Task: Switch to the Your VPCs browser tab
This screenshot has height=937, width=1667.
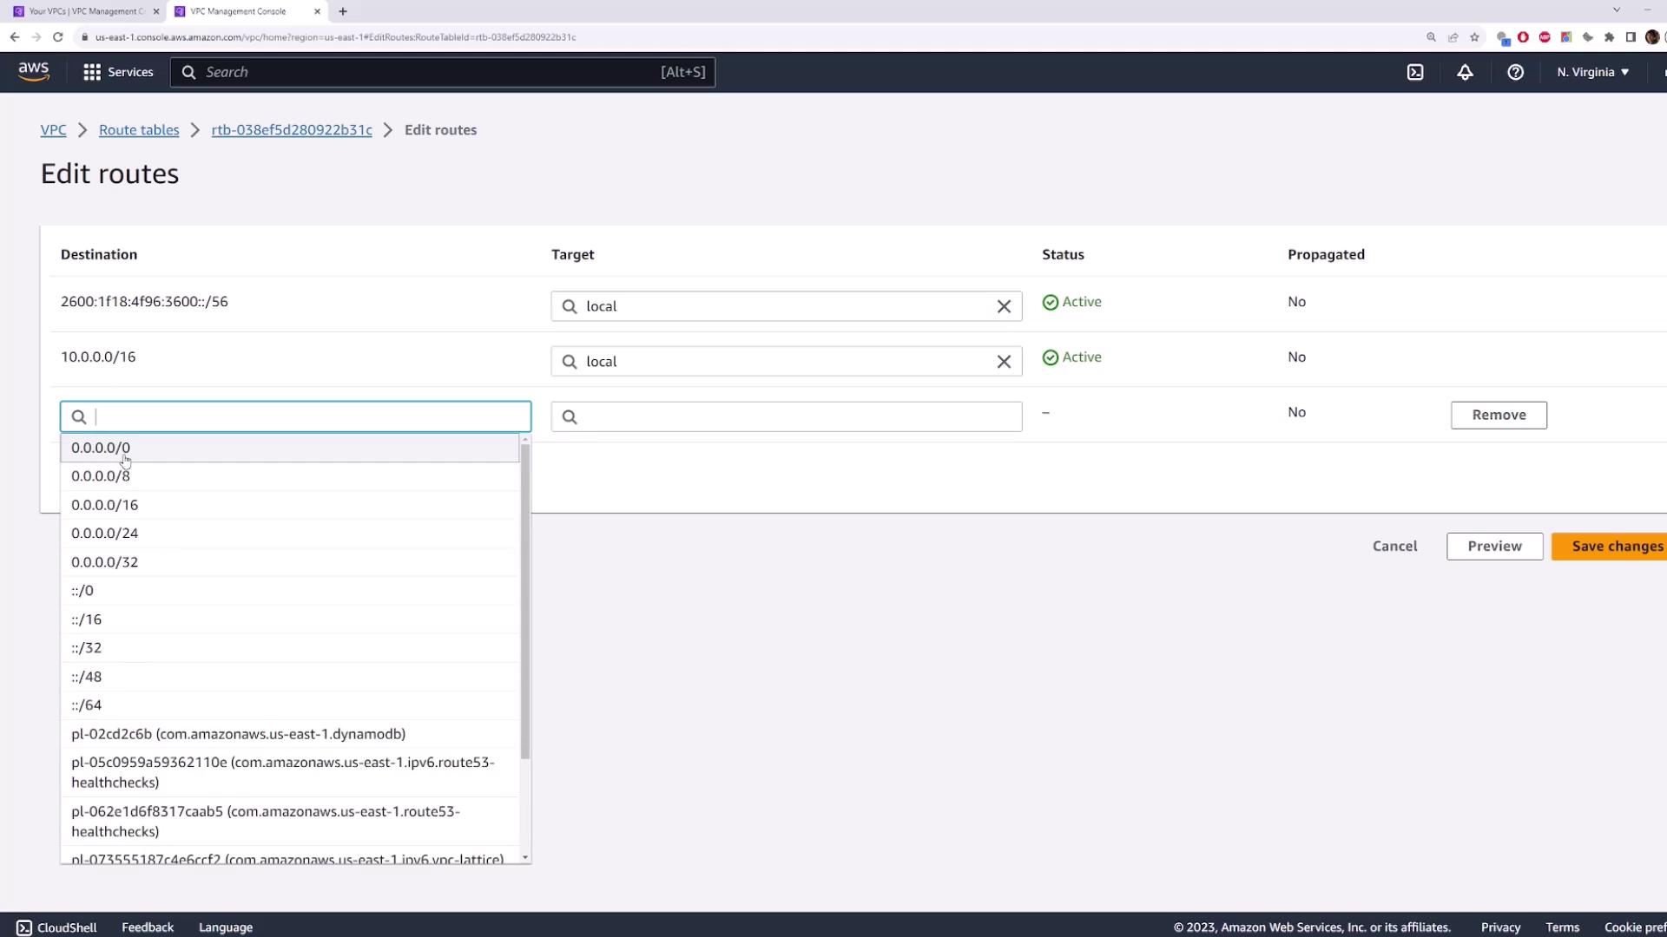Action: (x=82, y=11)
